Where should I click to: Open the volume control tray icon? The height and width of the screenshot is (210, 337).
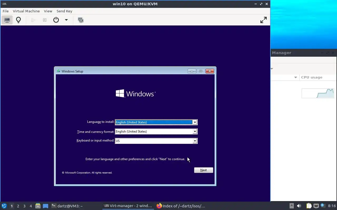pos(299,206)
